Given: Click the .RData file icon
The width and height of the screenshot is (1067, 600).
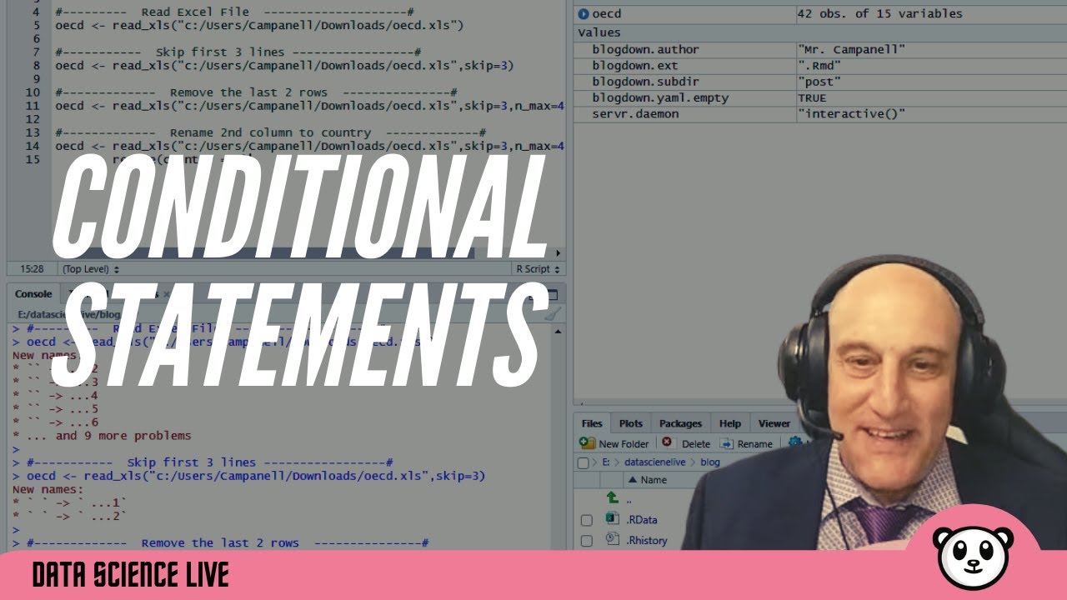Looking at the screenshot, I should tap(613, 519).
